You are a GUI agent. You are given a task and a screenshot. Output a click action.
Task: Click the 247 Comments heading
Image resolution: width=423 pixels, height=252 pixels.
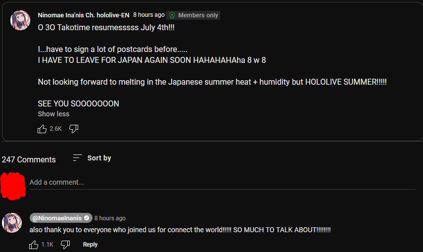pos(29,159)
